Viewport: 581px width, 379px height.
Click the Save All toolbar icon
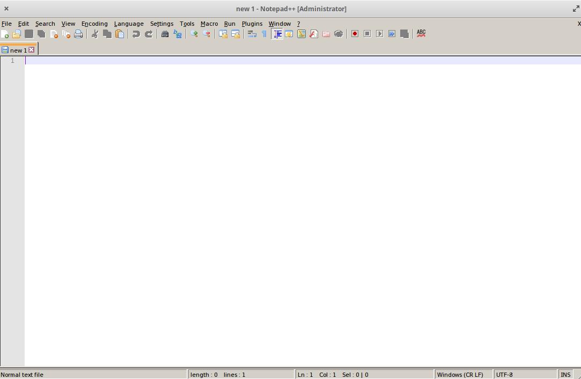pyautogui.click(x=41, y=34)
